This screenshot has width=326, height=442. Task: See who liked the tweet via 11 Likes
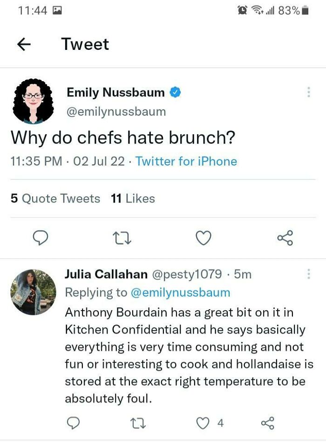[x=132, y=198]
